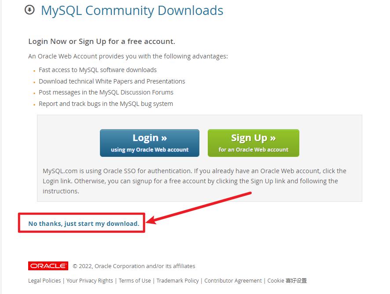Open the Legal Policies footer link
This screenshot has height=294, width=390.
44,280
